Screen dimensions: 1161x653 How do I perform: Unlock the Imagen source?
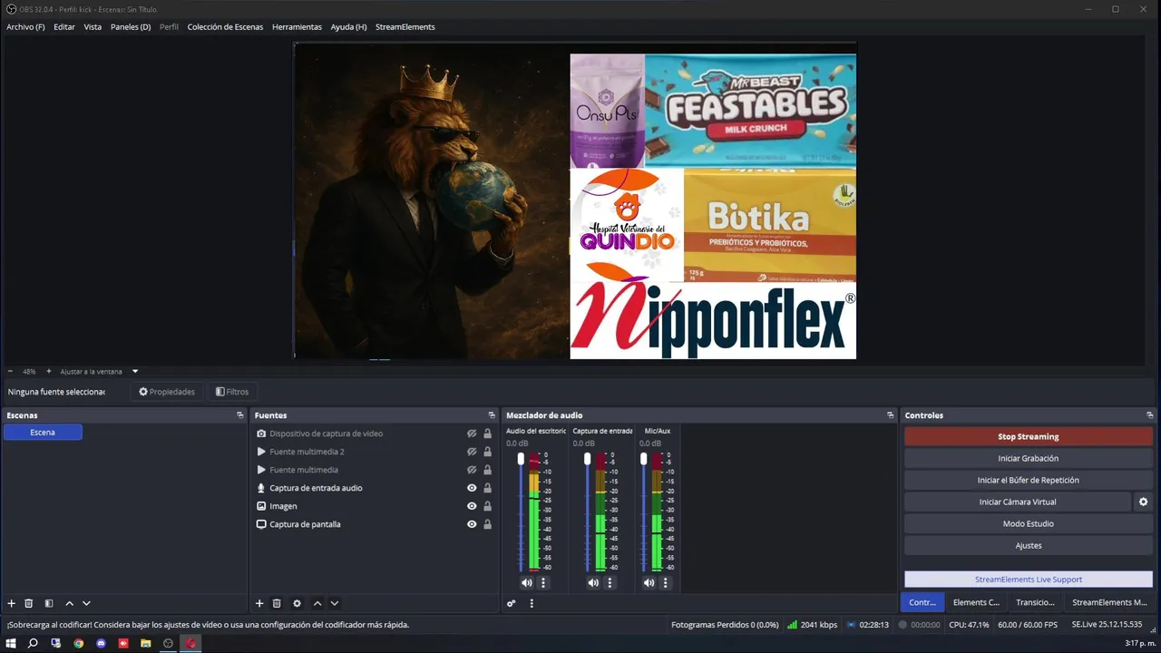[487, 506]
